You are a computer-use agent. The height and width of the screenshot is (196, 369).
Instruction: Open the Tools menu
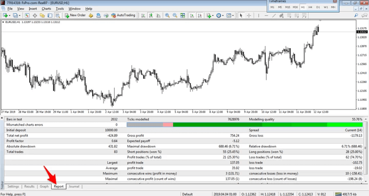point(60,9)
